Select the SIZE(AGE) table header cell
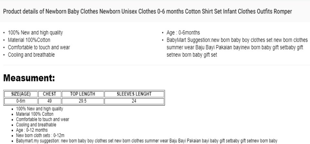Viewport: 310px width, 144px height. (x=21, y=94)
